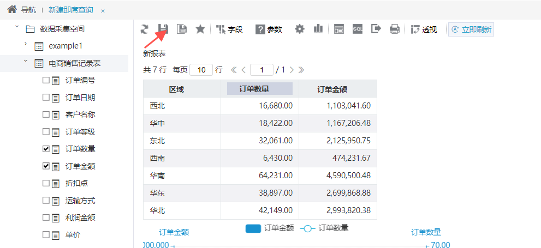Close the 新建即席查询 tab
Screen dimensions: 541x248
[103, 11]
